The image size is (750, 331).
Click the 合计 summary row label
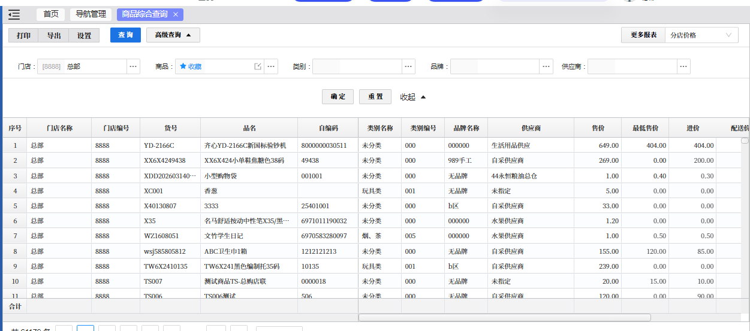[x=15, y=305]
